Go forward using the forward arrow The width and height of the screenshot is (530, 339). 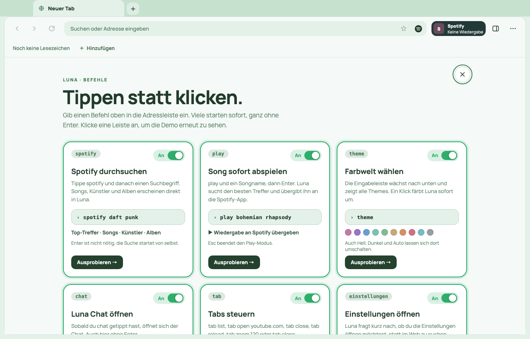coord(34,29)
